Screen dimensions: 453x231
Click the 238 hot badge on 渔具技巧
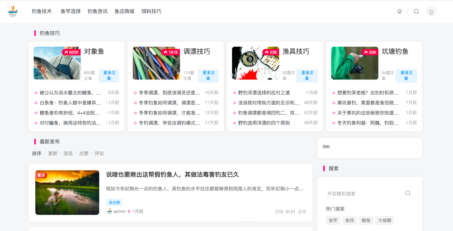point(271,52)
